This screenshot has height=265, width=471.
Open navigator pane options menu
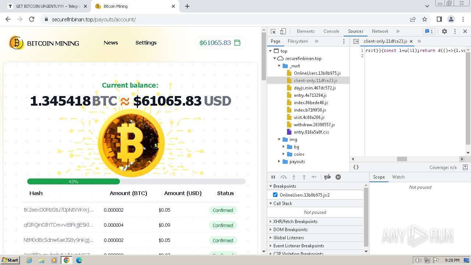click(x=344, y=41)
